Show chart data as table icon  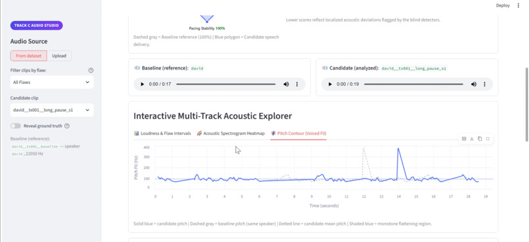tap(464, 138)
